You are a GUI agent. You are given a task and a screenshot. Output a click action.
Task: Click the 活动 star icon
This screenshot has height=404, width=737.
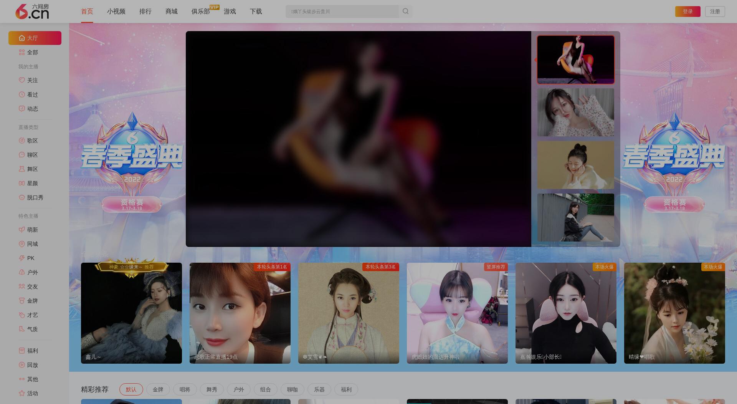(22, 393)
